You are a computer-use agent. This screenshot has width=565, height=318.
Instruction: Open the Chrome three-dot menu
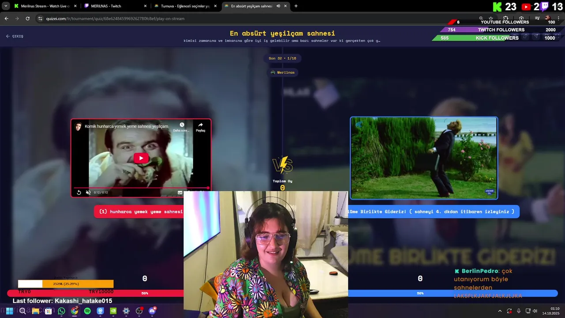pos(558,19)
